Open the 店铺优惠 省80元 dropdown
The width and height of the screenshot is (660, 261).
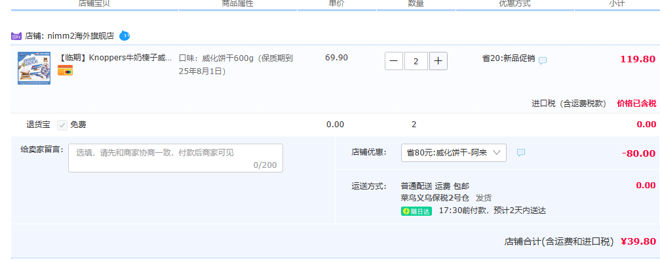(x=454, y=153)
